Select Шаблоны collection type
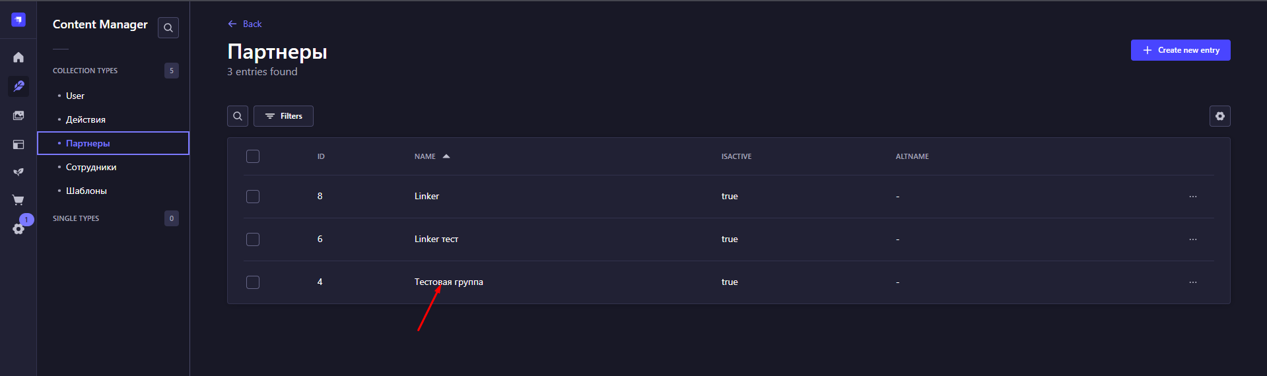Image resolution: width=1267 pixels, height=376 pixels. (86, 191)
